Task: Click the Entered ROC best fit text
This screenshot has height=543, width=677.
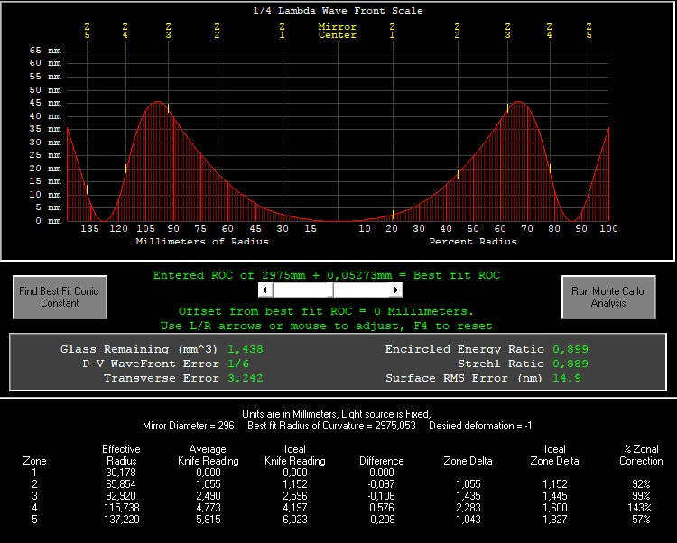Action: (x=327, y=275)
